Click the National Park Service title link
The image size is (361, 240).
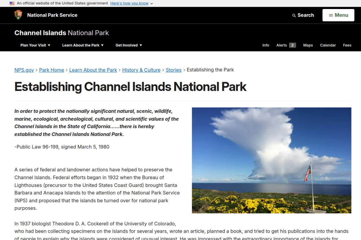click(52, 15)
